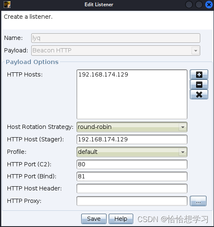Viewport: 214px width, 227px height.
Task: Close the Edit Listener window
Action: tap(209, 5)
